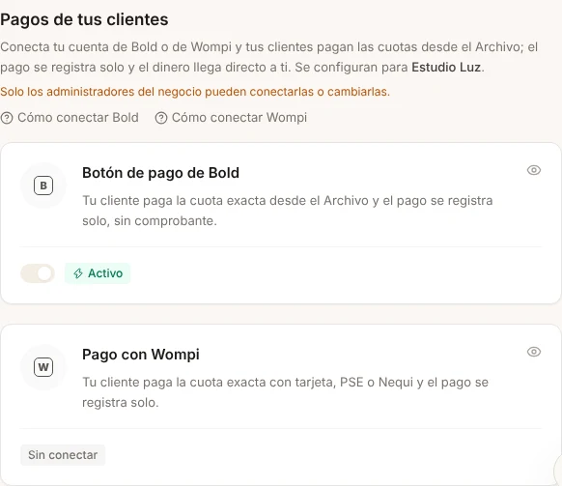562x486 pixels.
Task: Click the lightning icon in Activo badge
Action: (78, 273)
